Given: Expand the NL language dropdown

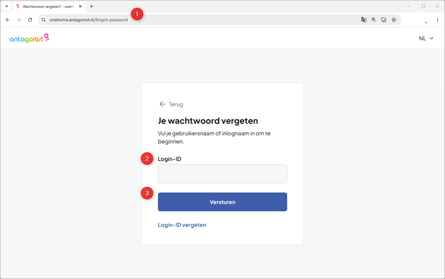Looking at the screenshot, I should 426,38.
